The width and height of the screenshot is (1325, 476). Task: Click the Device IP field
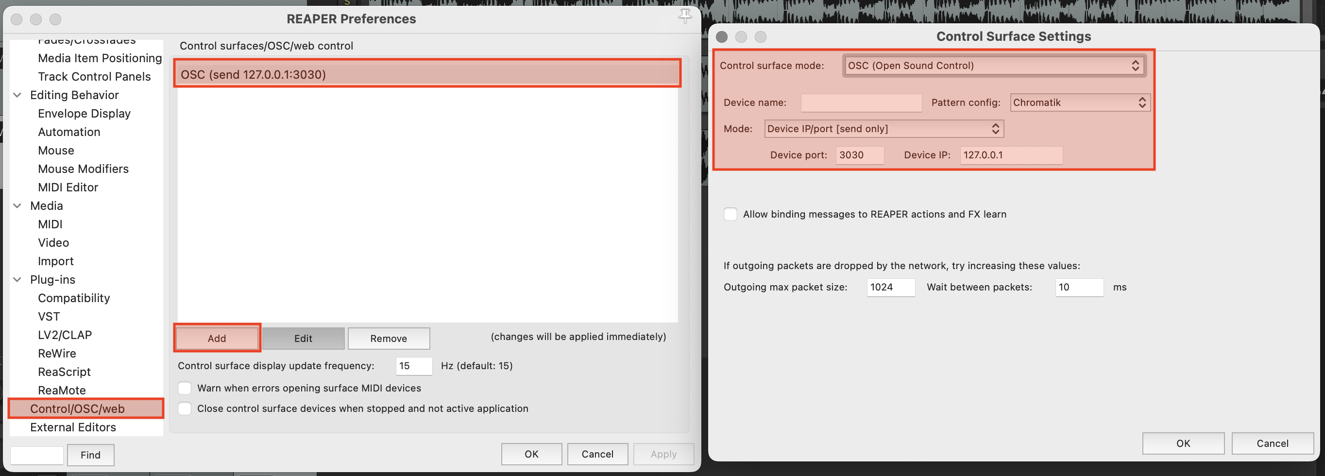coord(1011,155)
